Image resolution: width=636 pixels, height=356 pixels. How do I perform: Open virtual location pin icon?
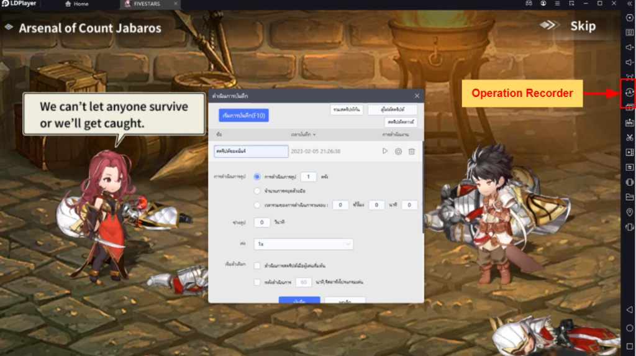point(630,212)
